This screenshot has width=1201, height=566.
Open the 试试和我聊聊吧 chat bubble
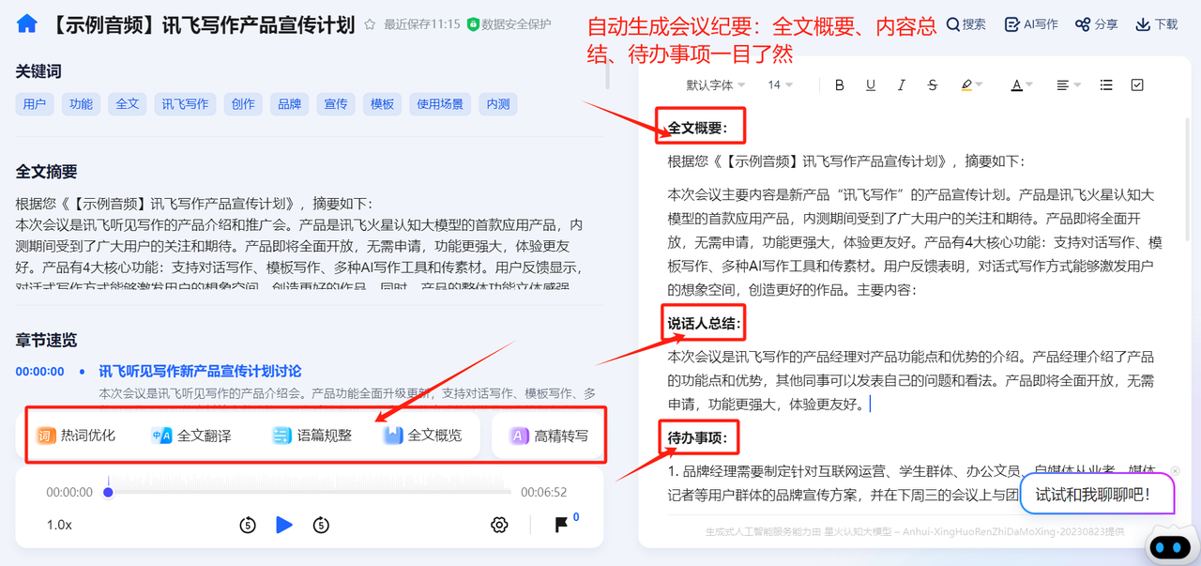point(1097,494)
